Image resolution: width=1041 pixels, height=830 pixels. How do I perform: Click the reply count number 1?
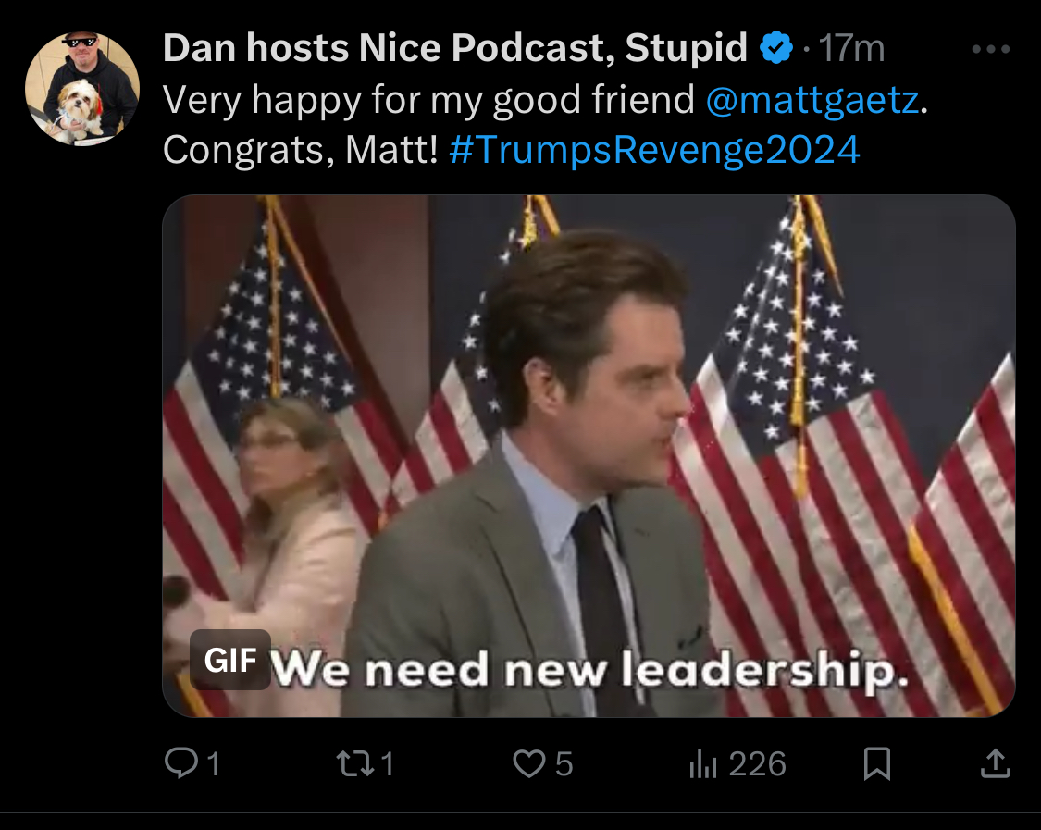point(213,764)
